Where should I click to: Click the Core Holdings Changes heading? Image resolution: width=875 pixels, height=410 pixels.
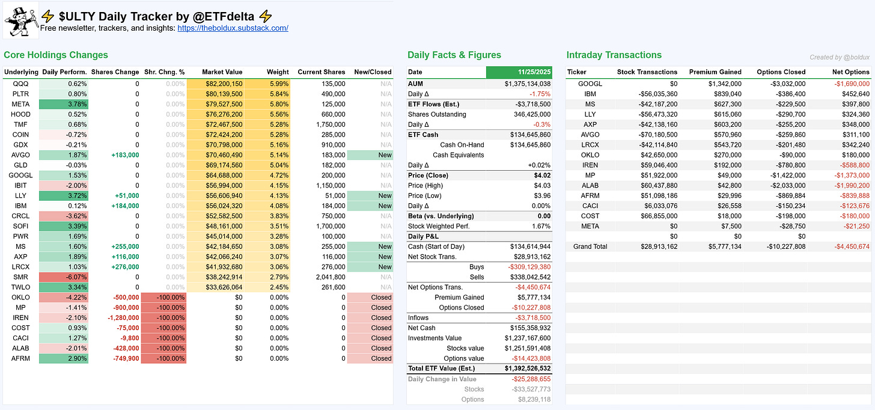56,55
